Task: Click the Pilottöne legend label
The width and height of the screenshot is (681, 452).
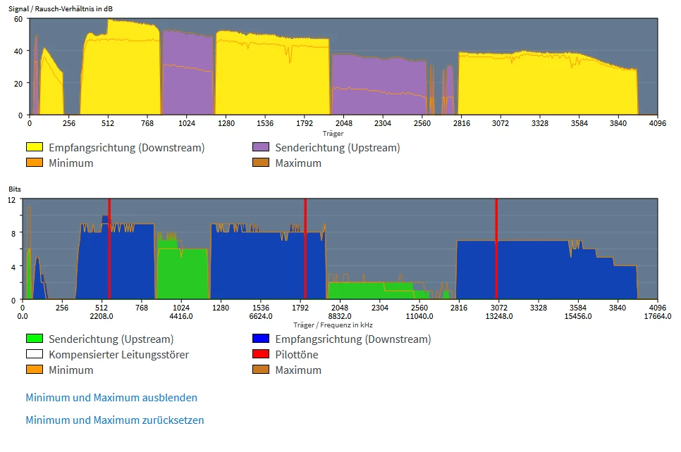Action: click(297, 354)
